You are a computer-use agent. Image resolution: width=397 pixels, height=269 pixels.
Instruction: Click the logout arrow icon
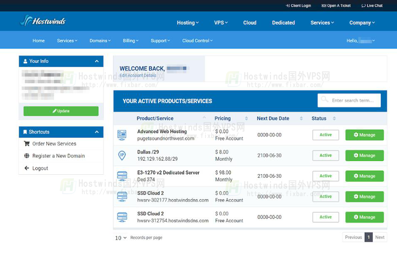point(27,168)
